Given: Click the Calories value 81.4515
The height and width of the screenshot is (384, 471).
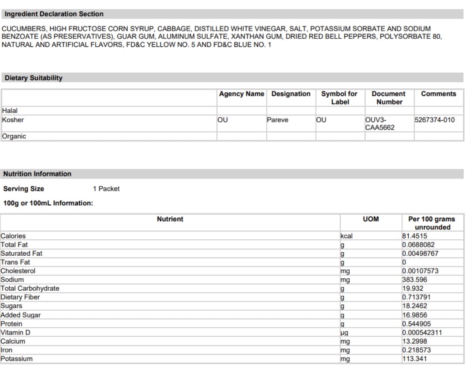Looking at the screenshot, I should (x=415, y=236).
